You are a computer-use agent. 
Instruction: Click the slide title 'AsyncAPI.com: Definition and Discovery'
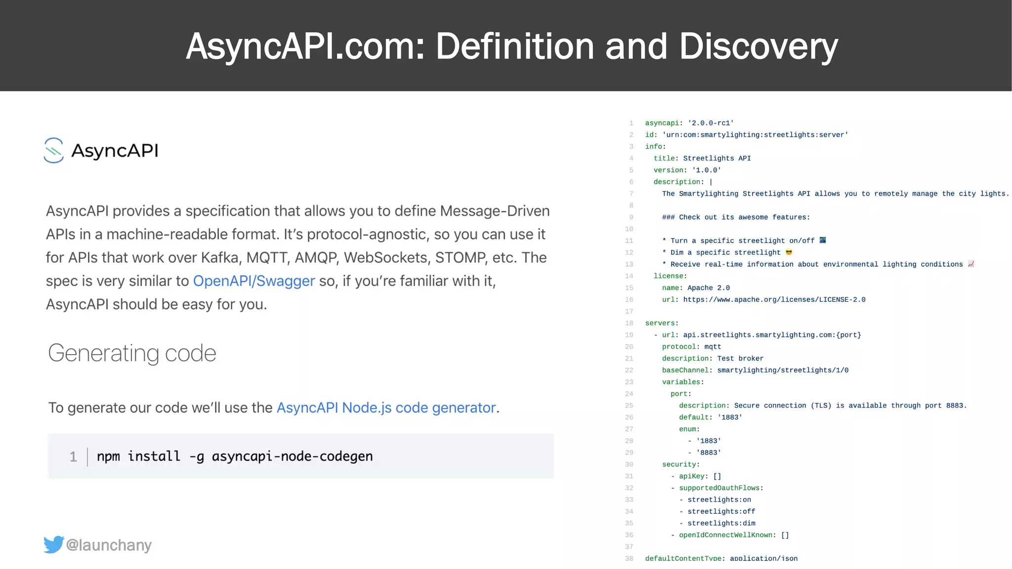click(x=512, y=46)
